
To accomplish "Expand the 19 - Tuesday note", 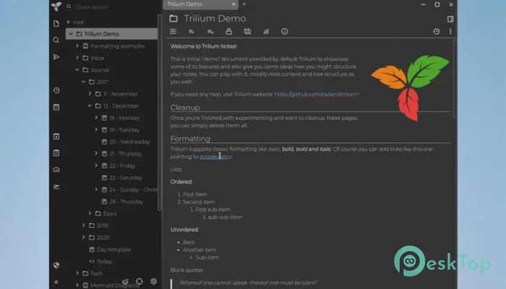I will pos(96,129).
